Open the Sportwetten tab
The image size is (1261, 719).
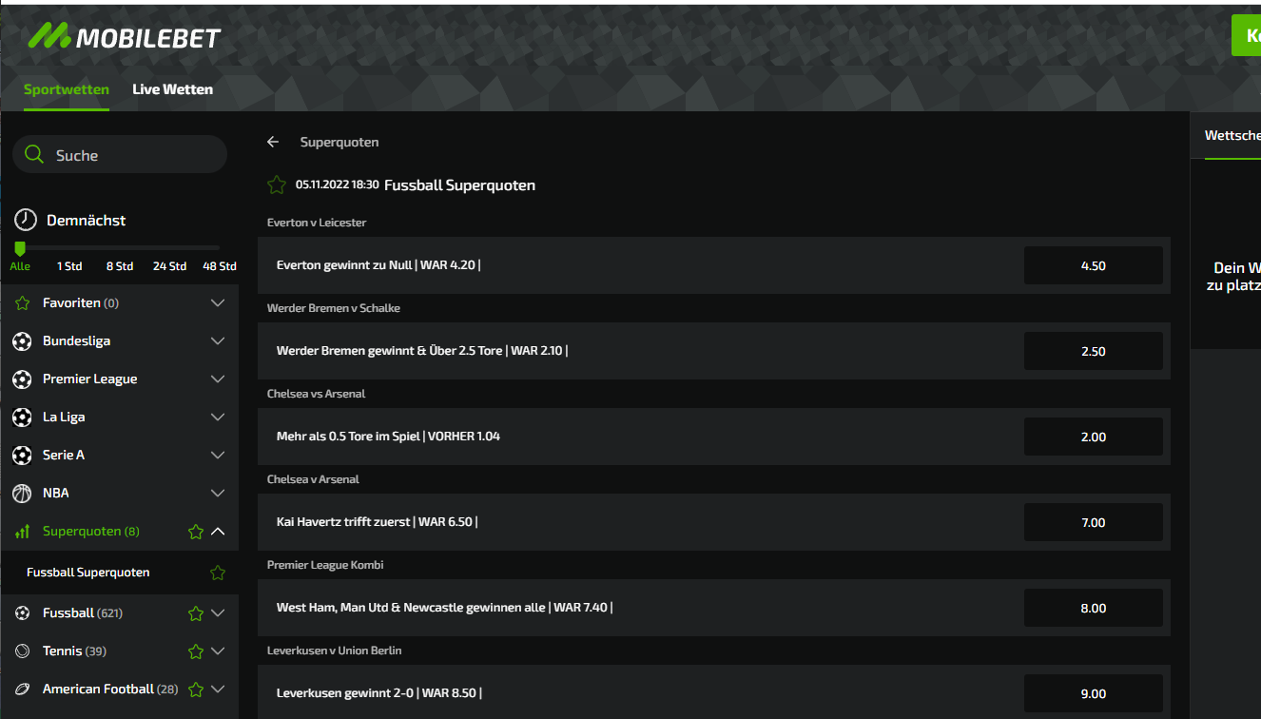(x=67, y=89)
